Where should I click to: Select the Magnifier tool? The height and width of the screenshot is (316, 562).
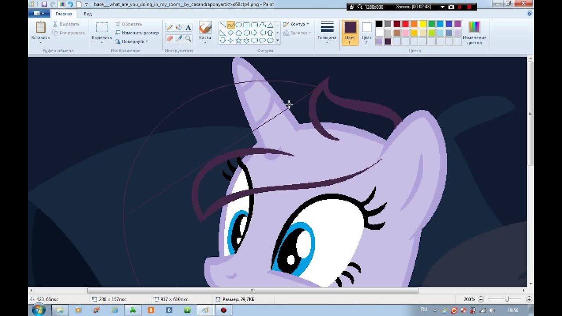(188, 38)
